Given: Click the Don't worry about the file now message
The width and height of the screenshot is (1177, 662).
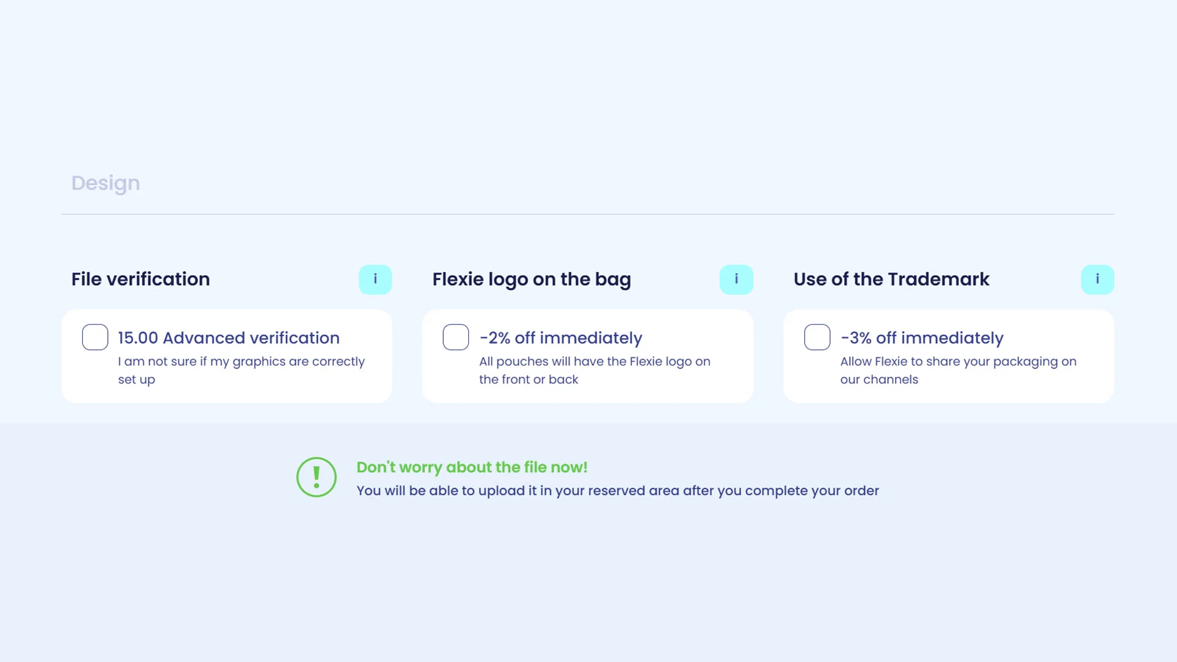Looking at the screenshot, I should 472,467.
